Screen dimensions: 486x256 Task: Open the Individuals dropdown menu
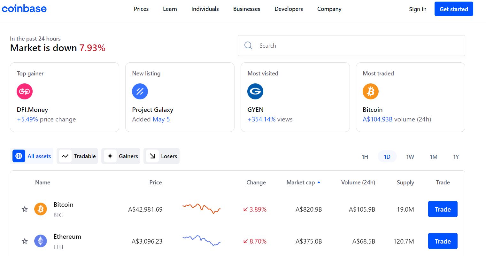205,9
